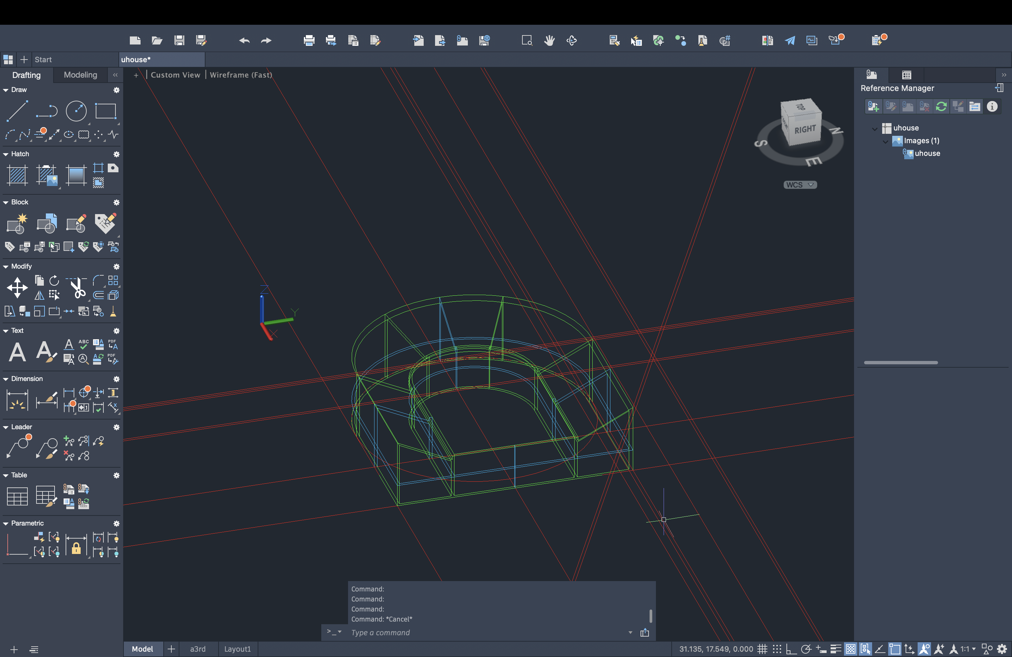The width and height of the screenshot is (1012, 657).
Task: Toggle ortho mode in status bar
Action: click(791, 649)
